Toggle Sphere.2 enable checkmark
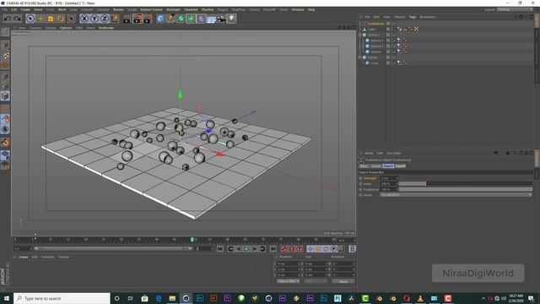Image resolution: width=540 pixels, height=304 pixels. tap(394, 41)
